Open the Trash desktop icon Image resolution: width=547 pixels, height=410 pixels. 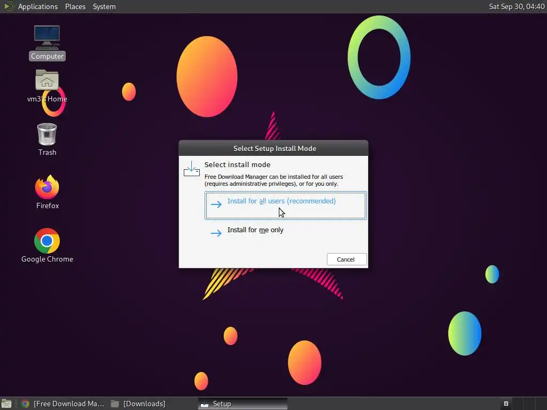[x=47, y=139]
